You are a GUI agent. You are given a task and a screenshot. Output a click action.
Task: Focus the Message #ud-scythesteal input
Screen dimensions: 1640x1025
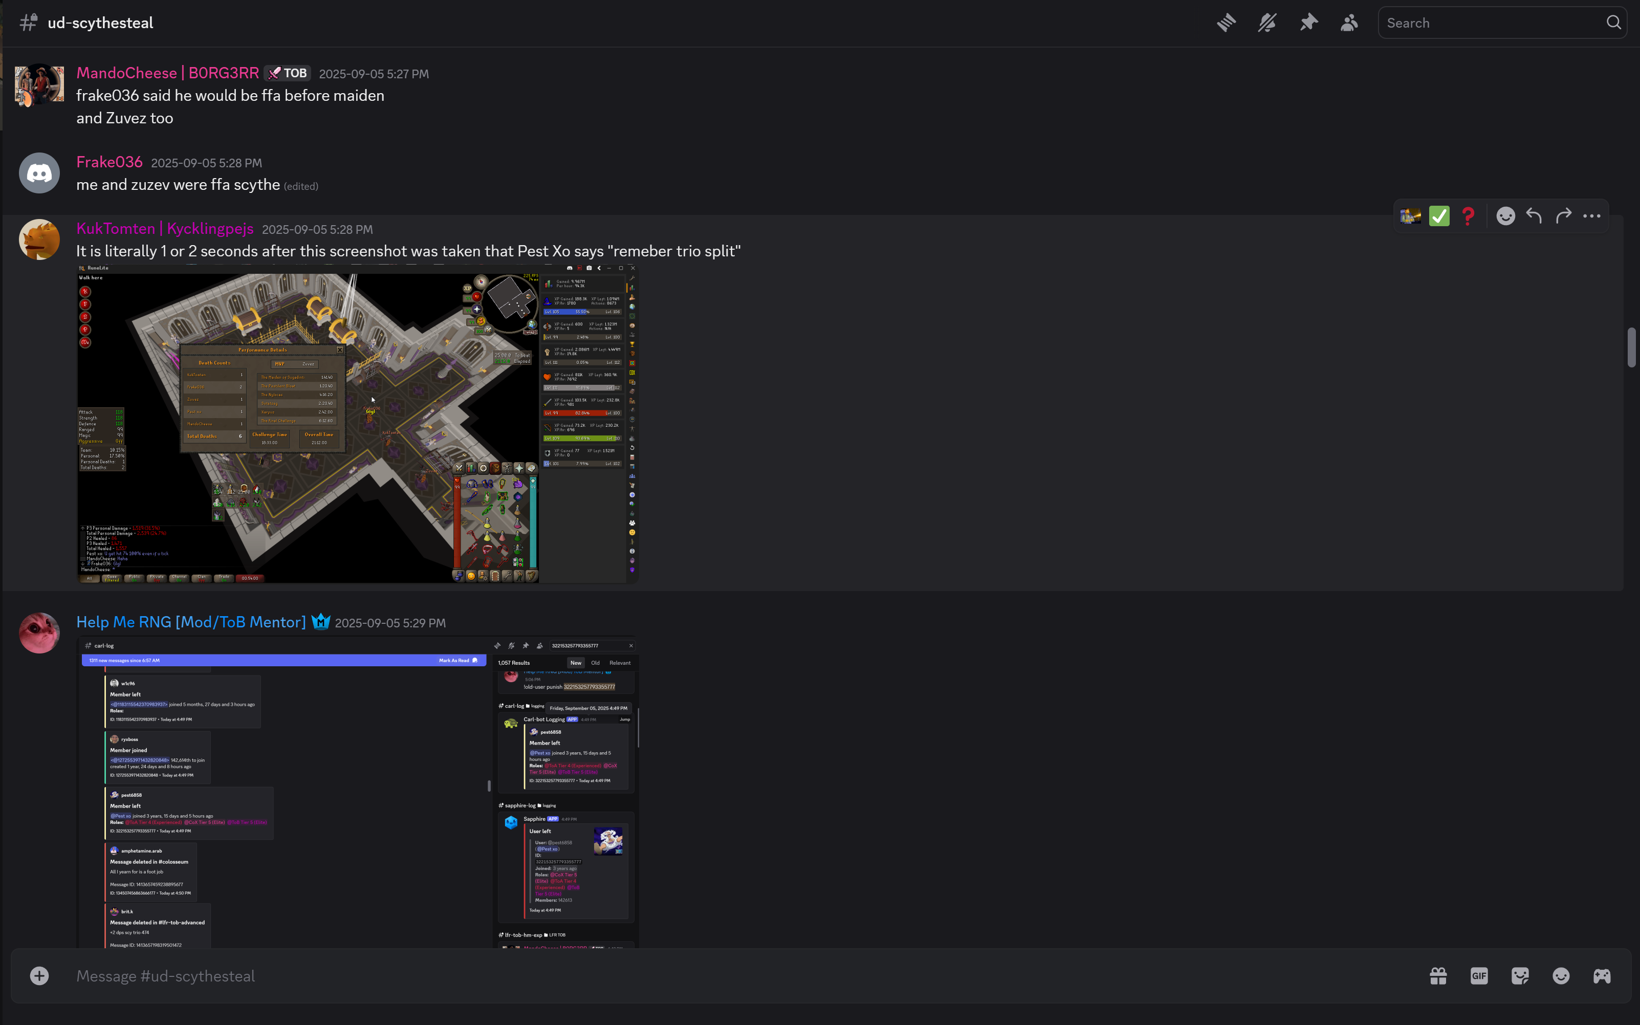coord(739,976)
